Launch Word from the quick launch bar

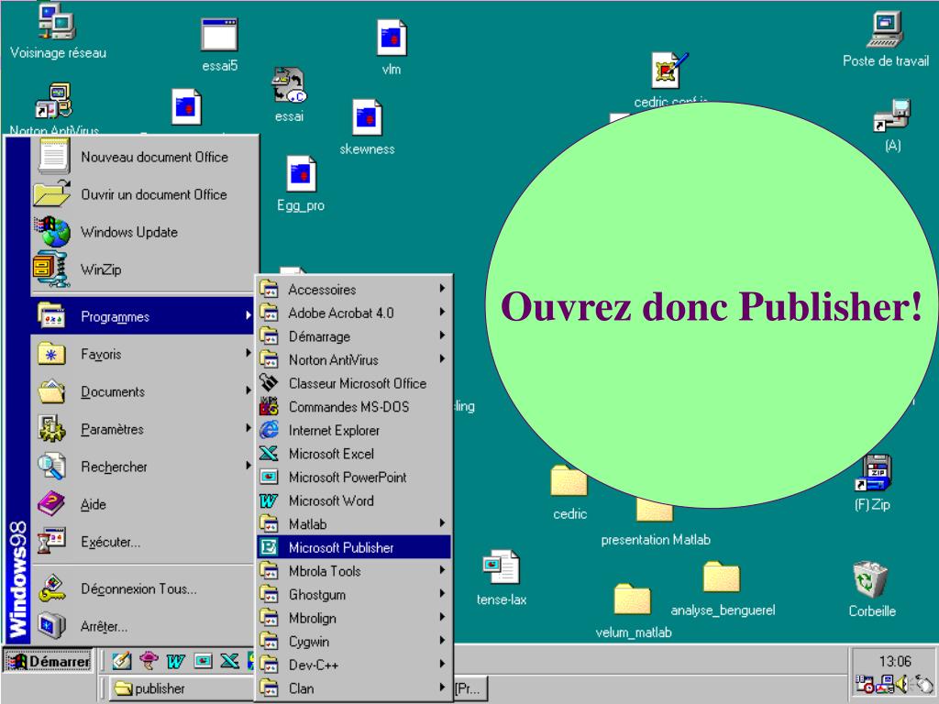pyautogui.click(x=175, y=661)
